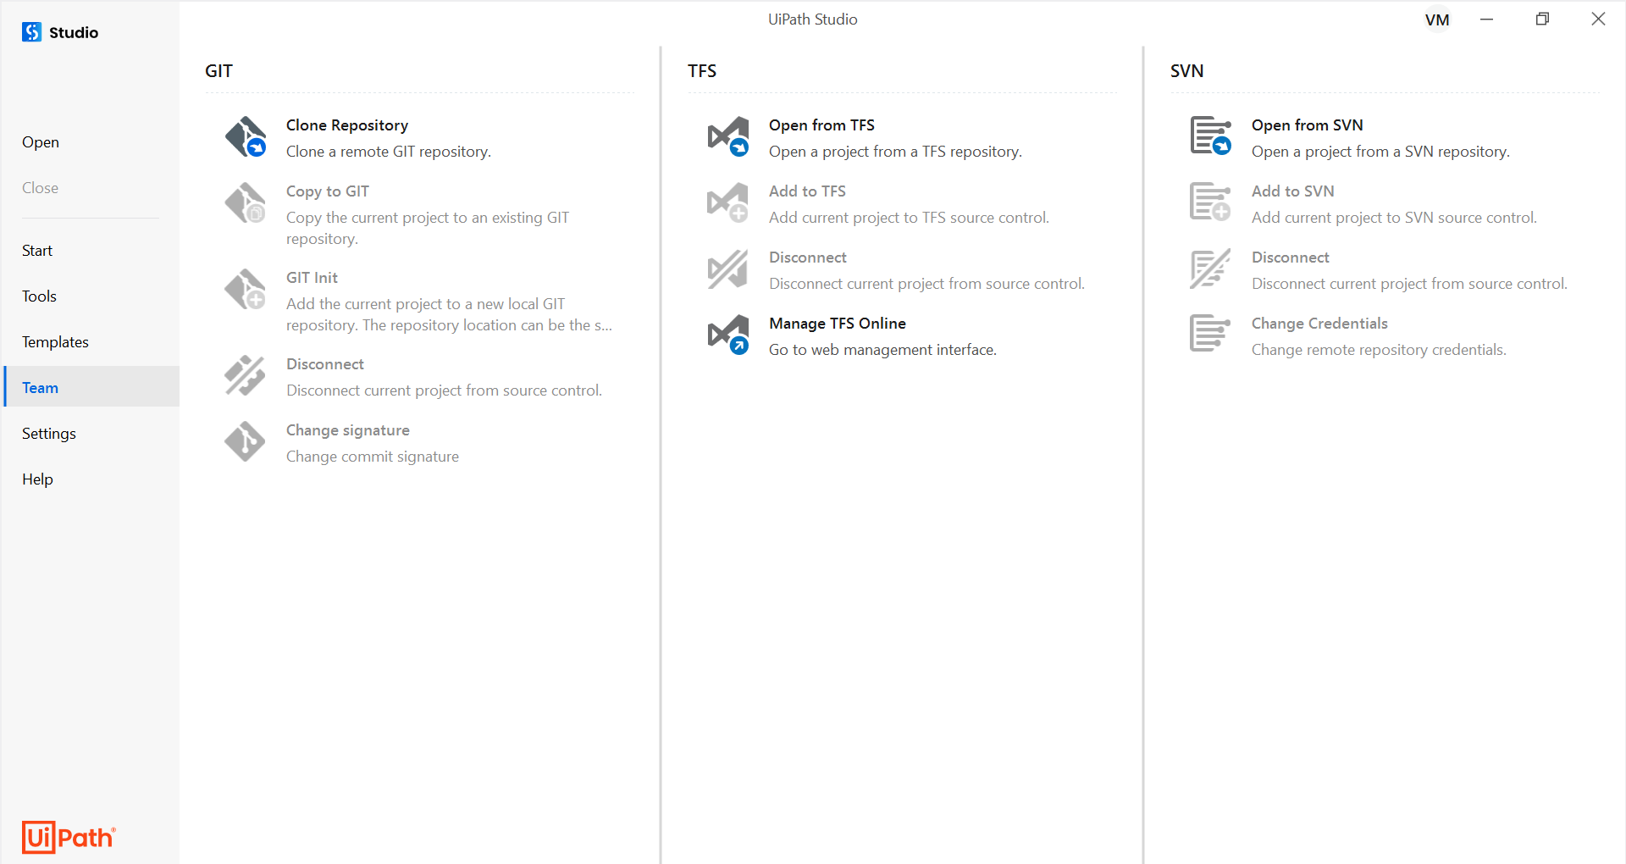Go to the Tools tab
Viewport: 1626px width, 864px height.
[x=39, y=296]
